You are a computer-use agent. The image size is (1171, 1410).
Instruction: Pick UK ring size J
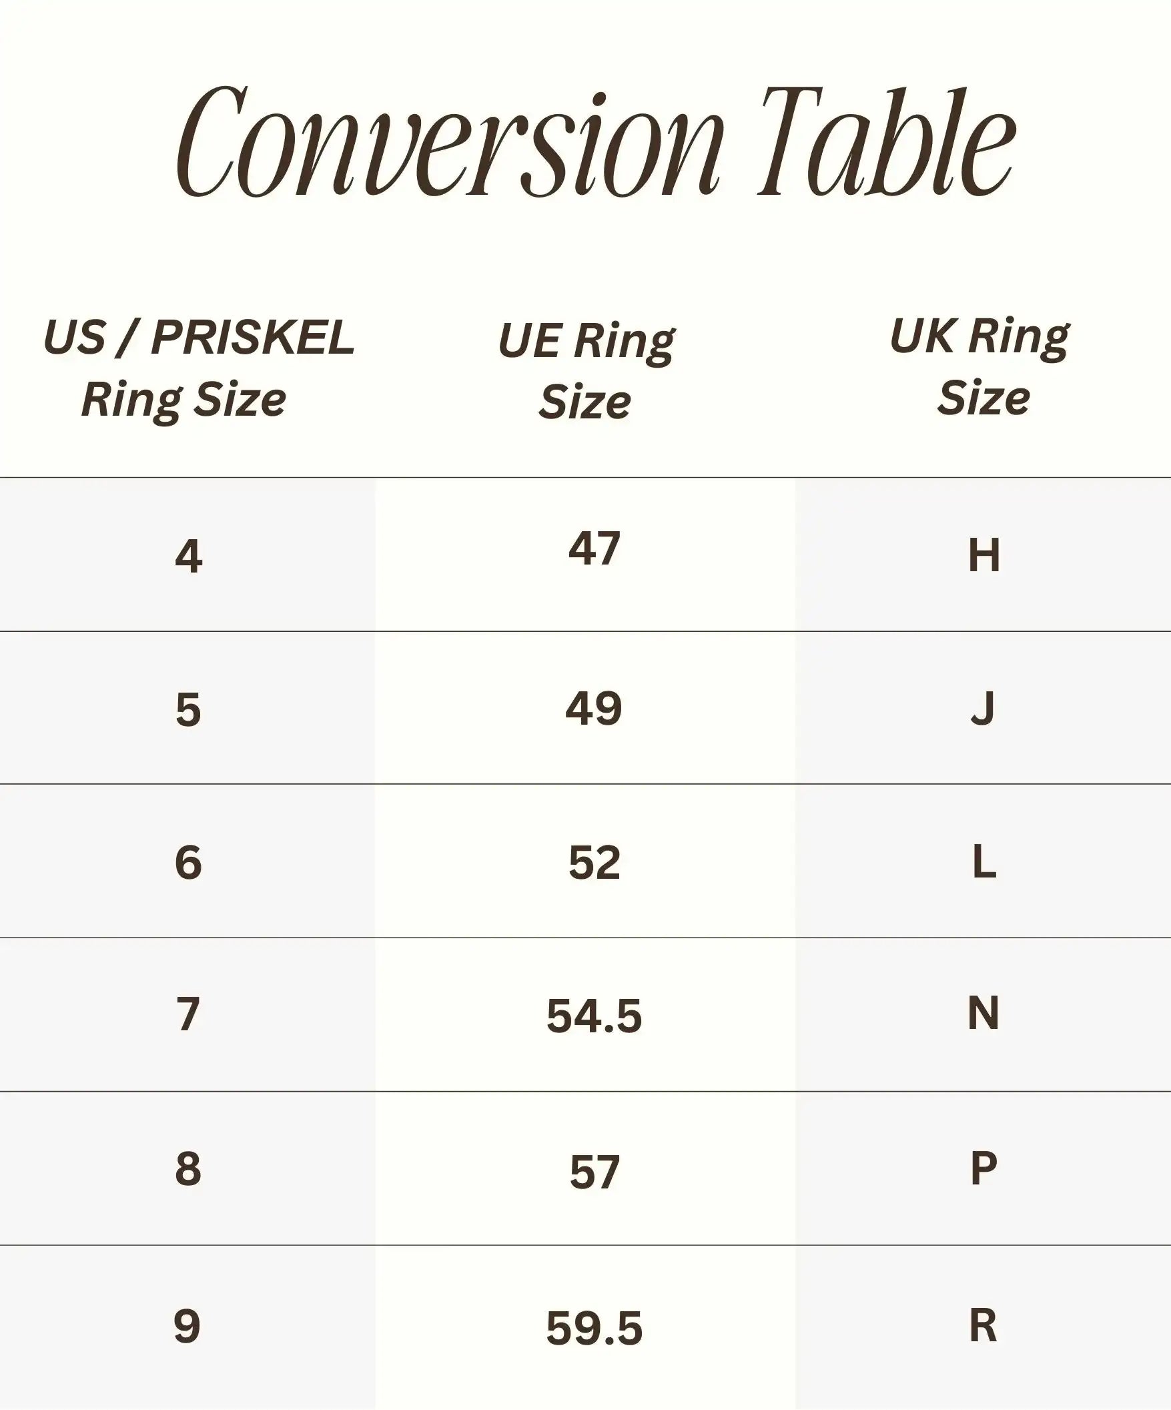[x=983, y=708]
